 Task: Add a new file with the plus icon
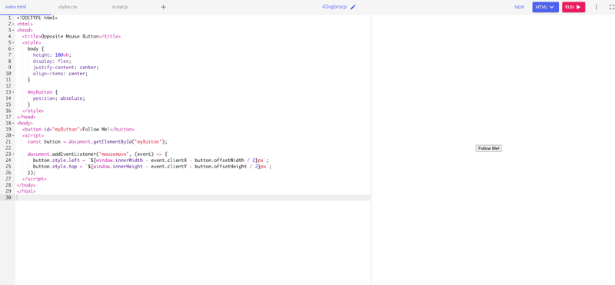(164, 7)
